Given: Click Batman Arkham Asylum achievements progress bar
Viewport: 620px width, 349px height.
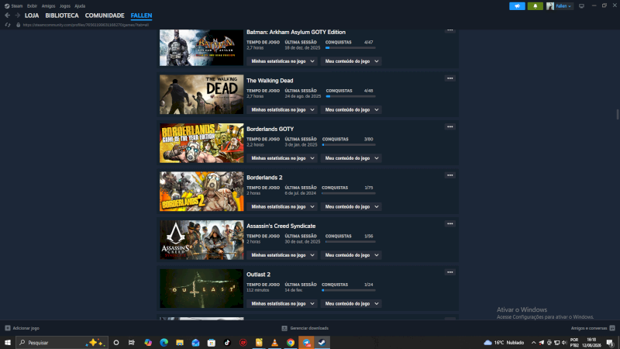Looking at the screenshot, I should 350,48.
